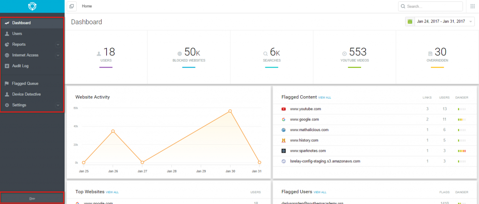Click the history.com favicon
This screenshot has height=204, width=479.
[283, 140]
